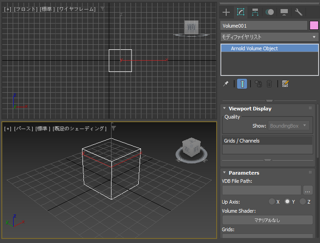320x243 pixels.
Task: Open the パース viewport view menu
Action: click(x=24, y=129)
